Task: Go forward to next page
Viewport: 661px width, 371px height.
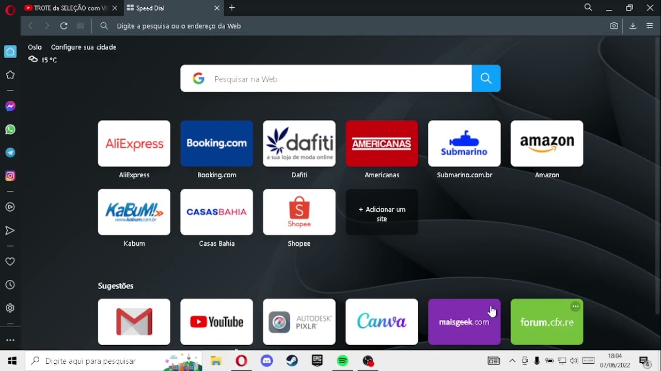Action: coord(47,26)
